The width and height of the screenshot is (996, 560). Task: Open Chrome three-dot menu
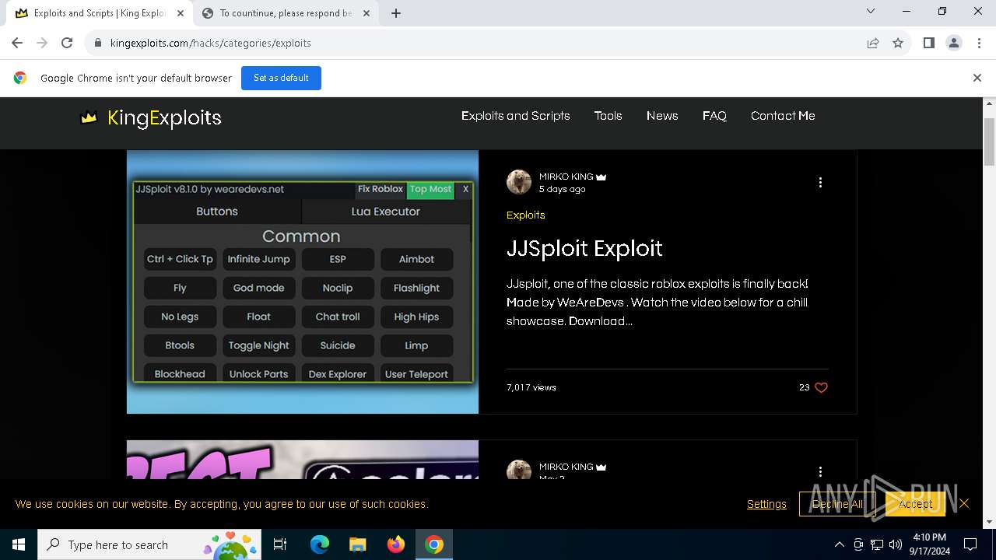coord(979,43)
